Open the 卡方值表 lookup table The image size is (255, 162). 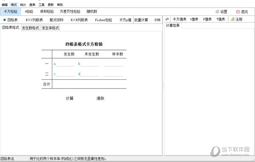(179, 19)
